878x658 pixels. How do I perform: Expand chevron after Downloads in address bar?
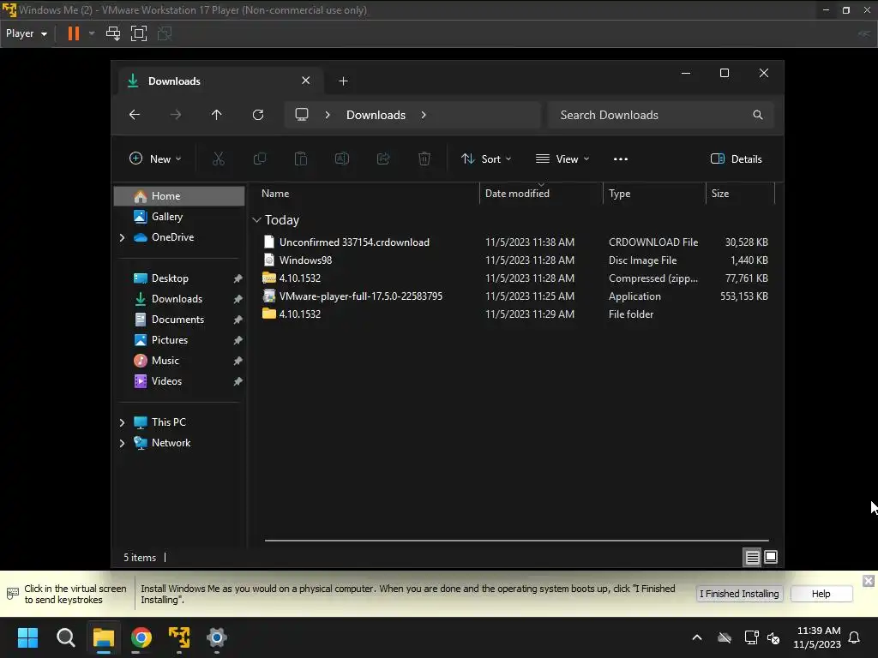point(424,115)
